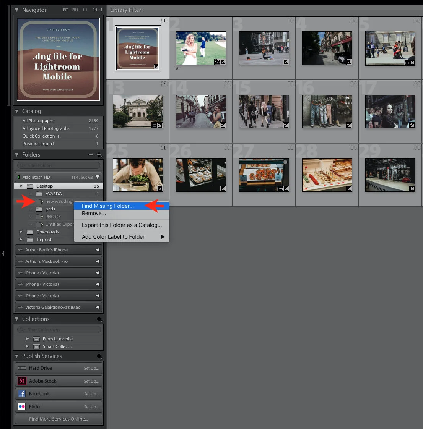Click the Adobe Stock publish service icon

click(x=22, y=381)
